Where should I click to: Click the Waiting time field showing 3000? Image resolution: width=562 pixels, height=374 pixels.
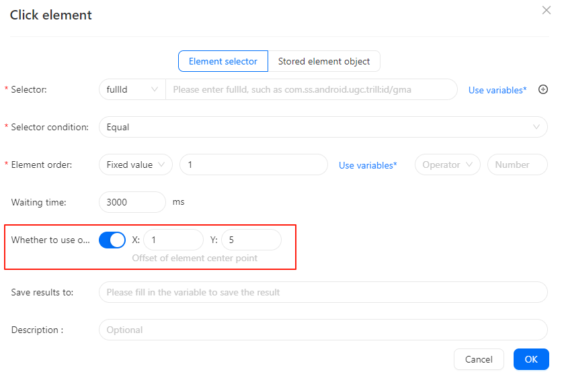pos(132,202)
